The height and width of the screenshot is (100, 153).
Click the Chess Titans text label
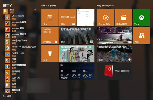coord(18,16)
